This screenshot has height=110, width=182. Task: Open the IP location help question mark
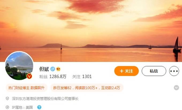tap(39, 107)
